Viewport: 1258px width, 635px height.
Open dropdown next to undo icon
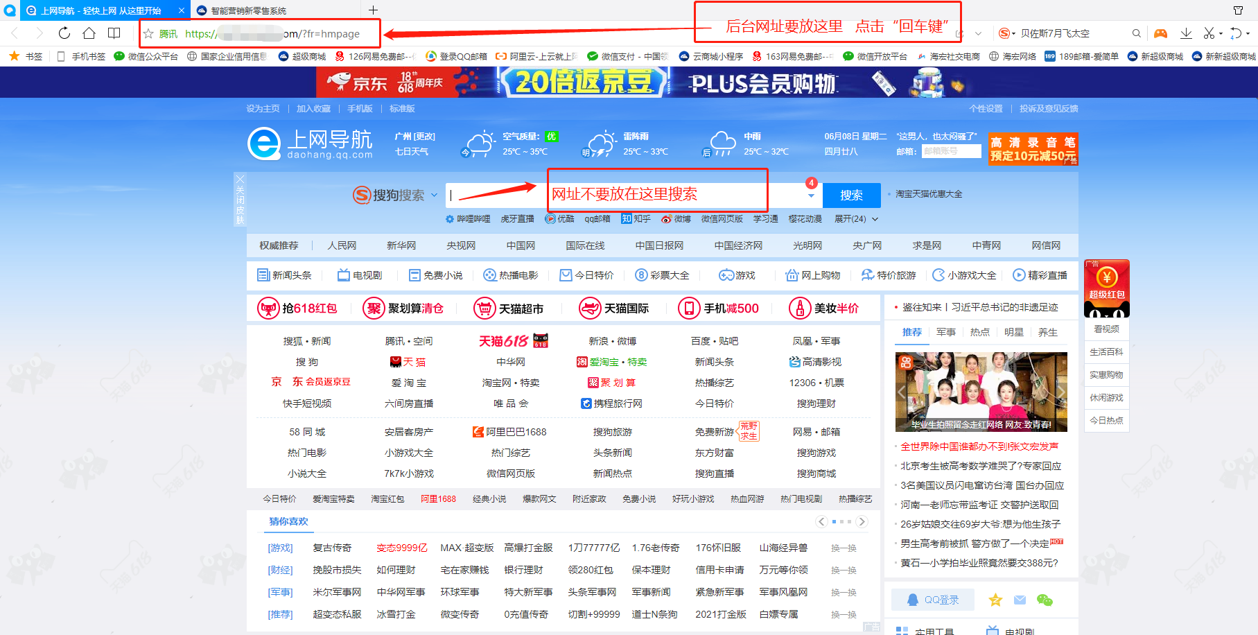(x=1248, y=33)
